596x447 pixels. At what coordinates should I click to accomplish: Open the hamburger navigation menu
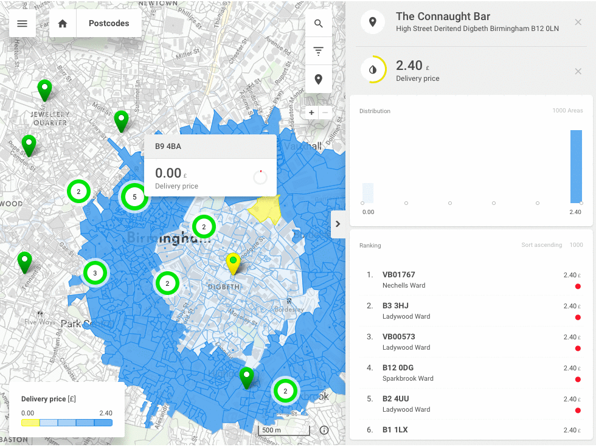click(23, 23)
